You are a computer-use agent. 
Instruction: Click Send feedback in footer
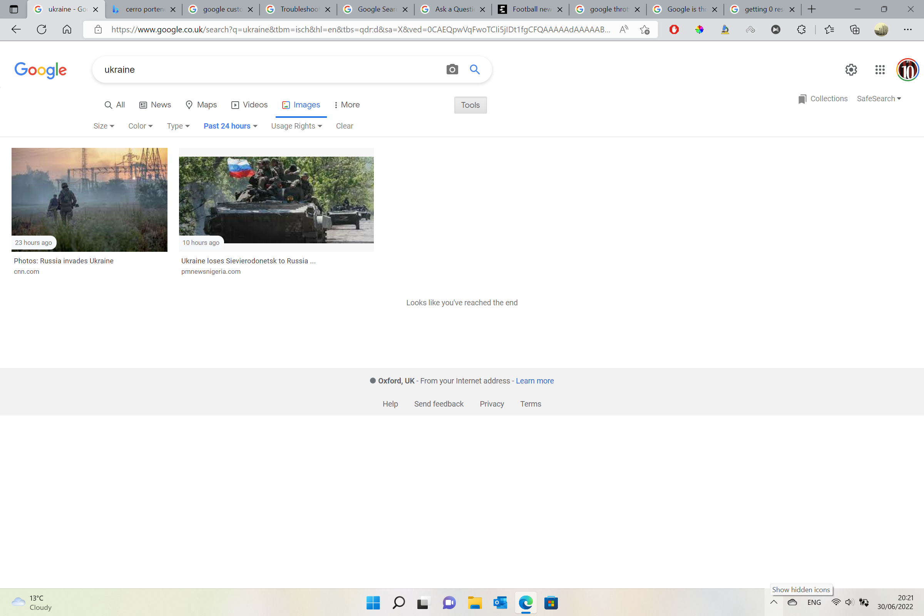pyautogui.click(x=439, y=404)
